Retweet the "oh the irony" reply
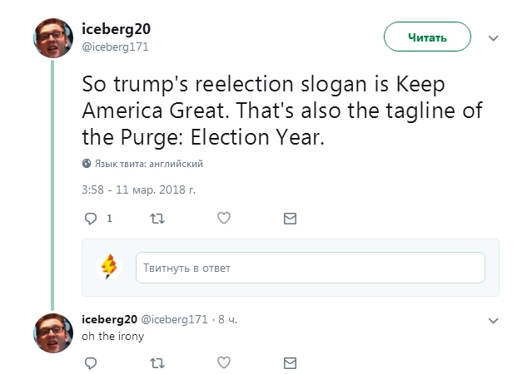 [x=157, y=362]
